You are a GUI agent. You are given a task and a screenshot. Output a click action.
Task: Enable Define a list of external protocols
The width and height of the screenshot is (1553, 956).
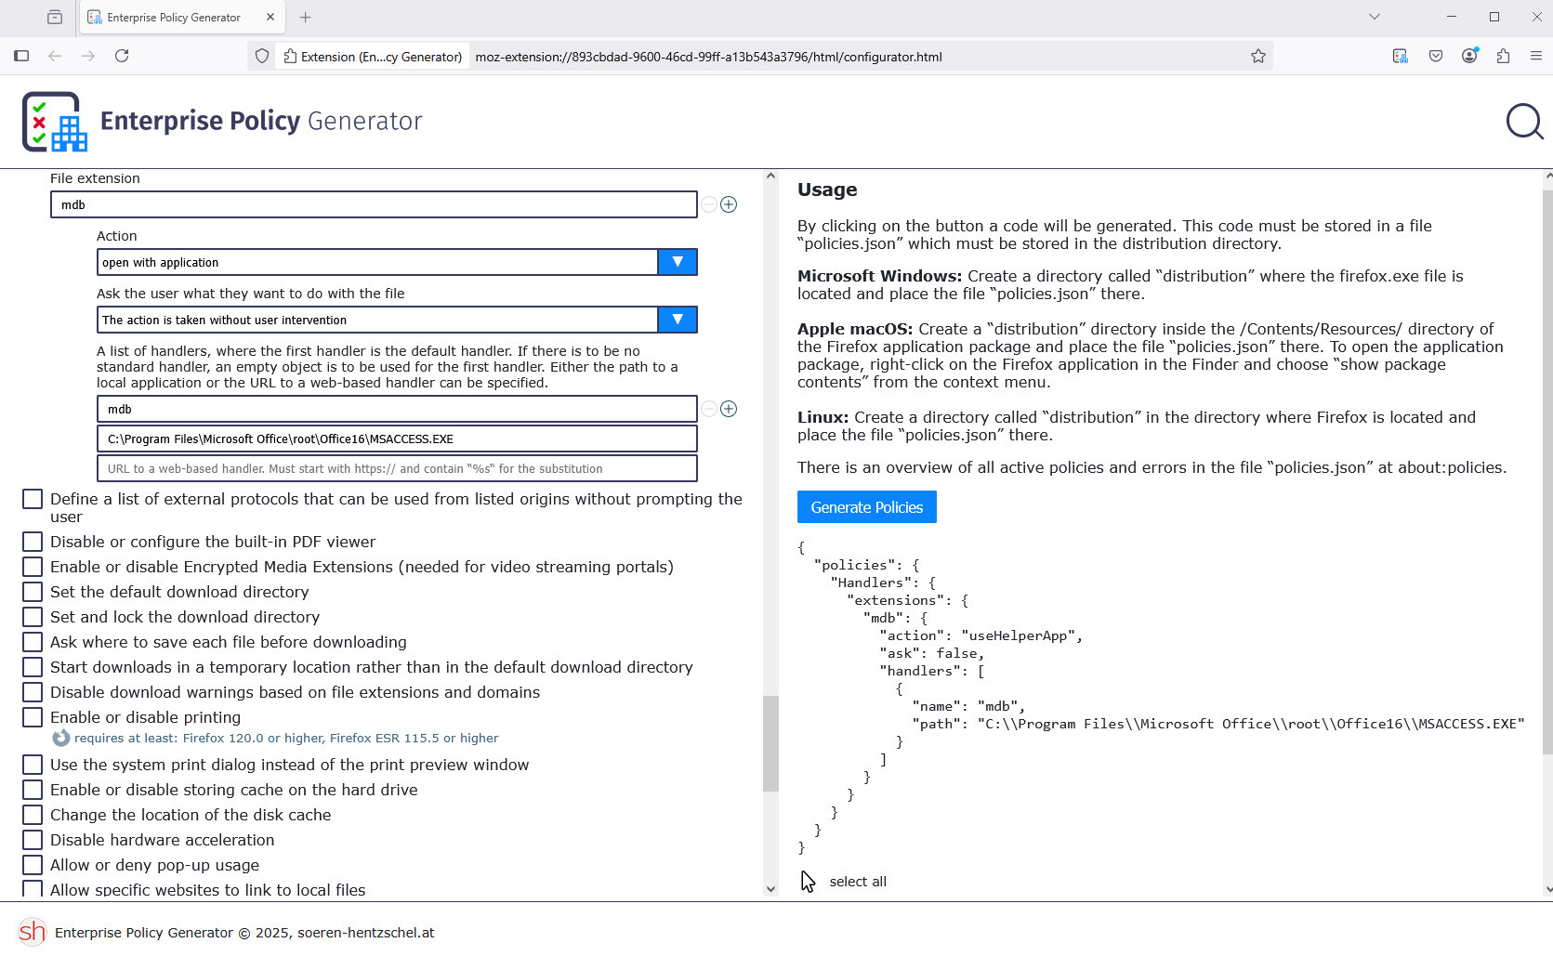33,499
